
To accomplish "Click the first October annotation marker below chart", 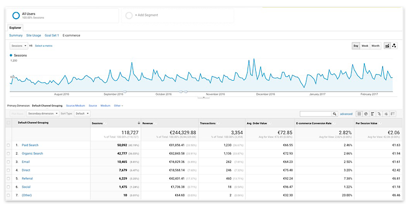I will [x=181, y=92].
